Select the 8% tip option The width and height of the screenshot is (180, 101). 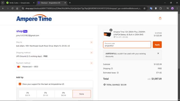click(64, 94)
